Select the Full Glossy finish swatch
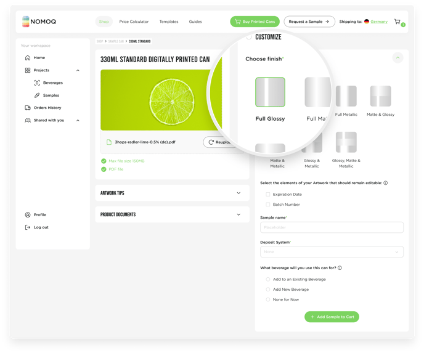The width and height of the screenshot is (424, 353). tap(270, 92)
